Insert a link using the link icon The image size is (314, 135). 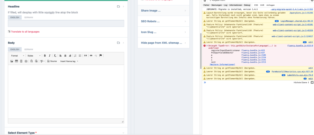click(x=91, y=56)
